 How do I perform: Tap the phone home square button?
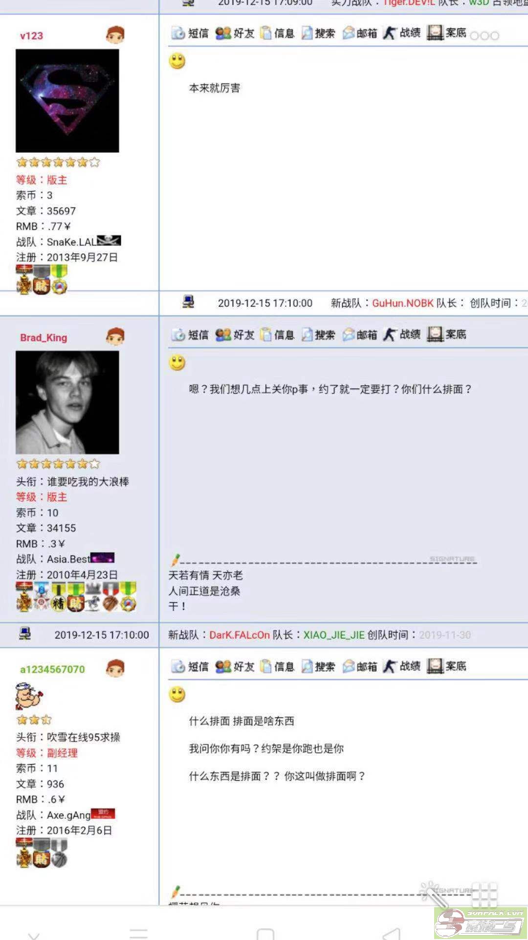pos(265,934)
